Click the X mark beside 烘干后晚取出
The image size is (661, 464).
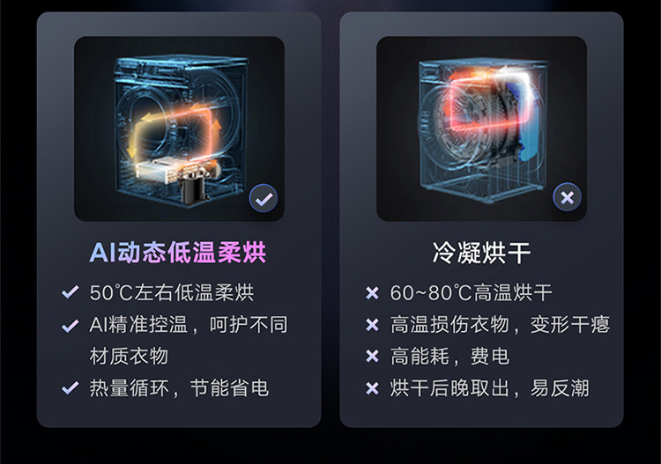click(372, 388)
